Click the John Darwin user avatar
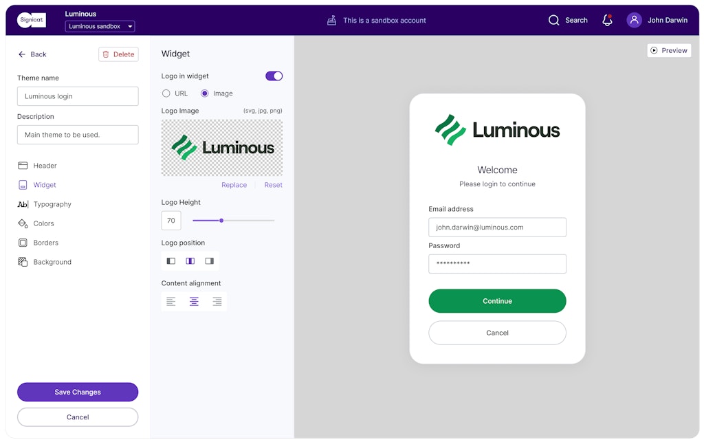This screenshot has width=704, height=442. [x=634, y=21]
